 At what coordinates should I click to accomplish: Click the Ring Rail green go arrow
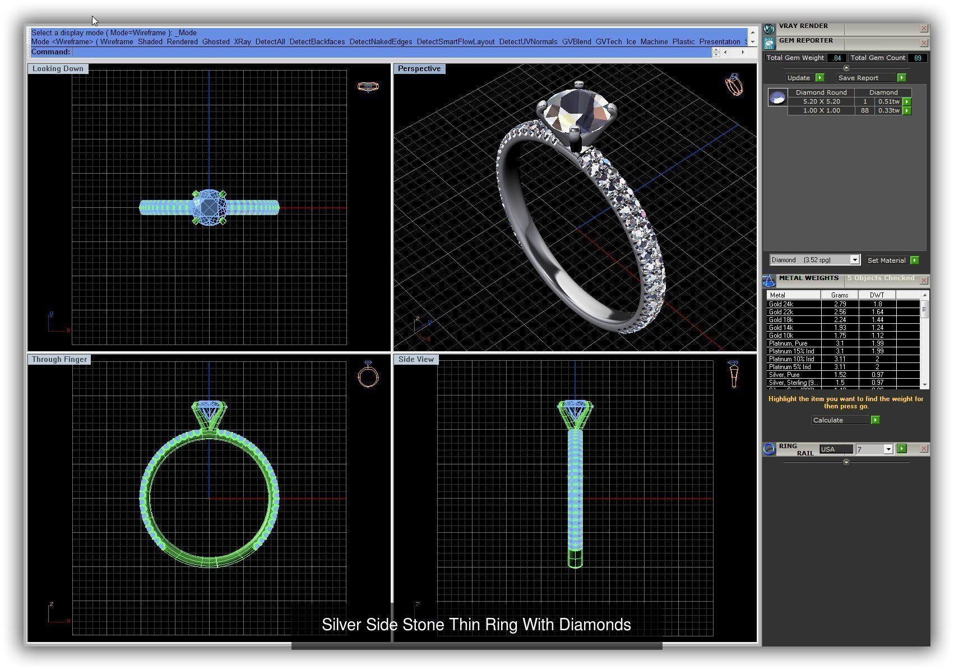(901, 449)
